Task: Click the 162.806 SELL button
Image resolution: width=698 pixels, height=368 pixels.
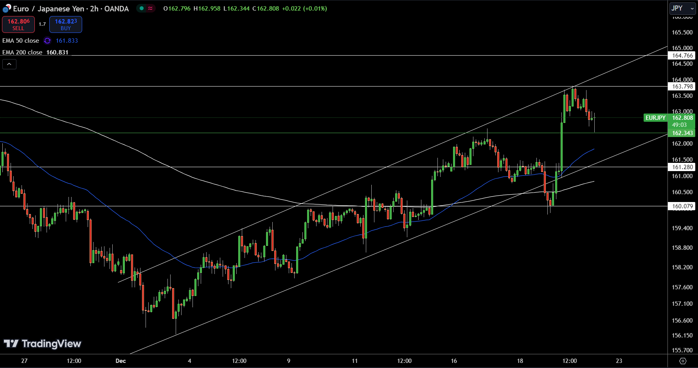Action: click(x=18, y=24)
